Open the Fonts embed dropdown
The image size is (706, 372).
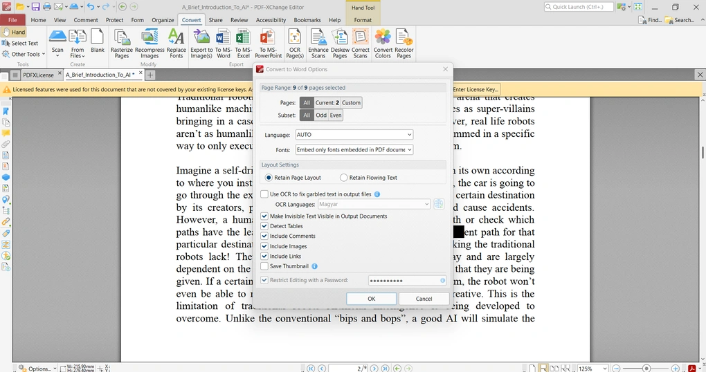pyautogui.click(x=354, y=150)
